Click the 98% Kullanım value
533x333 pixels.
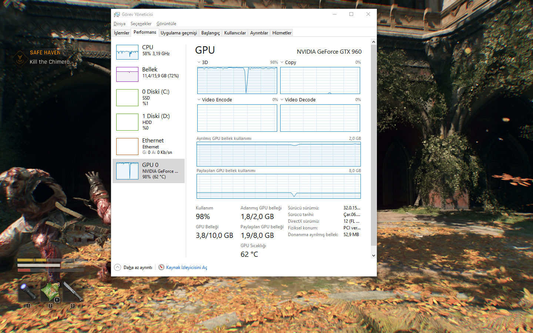[x=203, y=216]
